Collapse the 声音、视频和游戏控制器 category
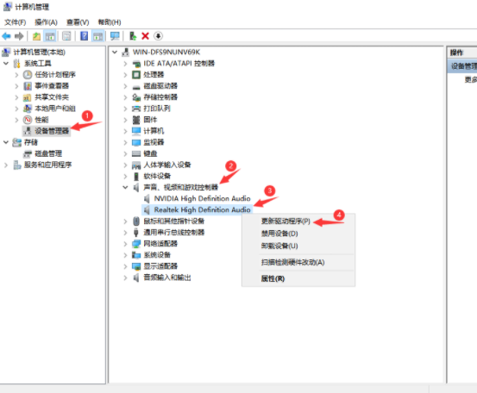Screen dimensions: 477x393 click(x=125, y=187)
